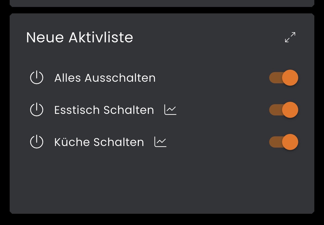Screen dimensions: 324x225
Task: Click the black background below the Aktivliste card
Action: pyautogui.click(x=161, y=220)
